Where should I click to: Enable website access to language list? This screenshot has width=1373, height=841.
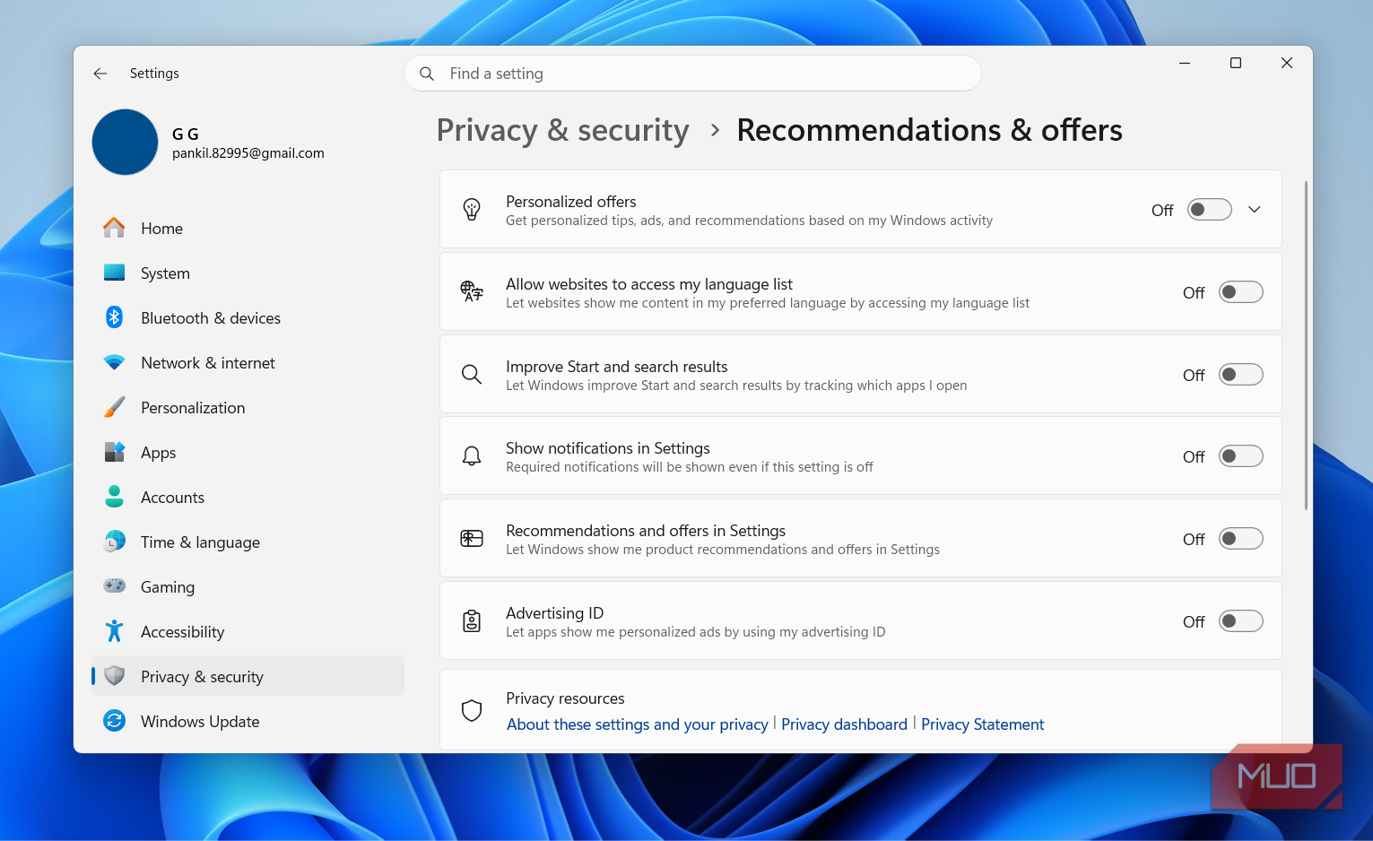1240,292
